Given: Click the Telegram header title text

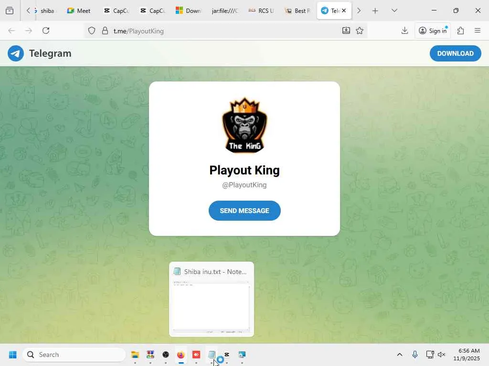Looking at the screenshot, I should coord(50,53).
